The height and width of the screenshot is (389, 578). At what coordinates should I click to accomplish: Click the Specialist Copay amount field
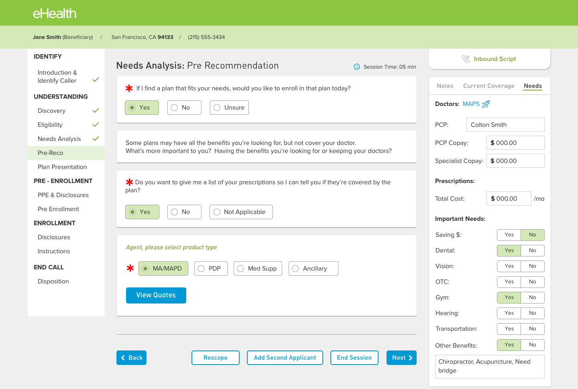515,161
